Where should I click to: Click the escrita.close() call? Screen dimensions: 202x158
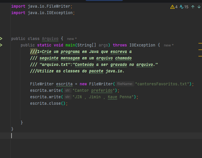pyautogui.click(x=49, y=104)
